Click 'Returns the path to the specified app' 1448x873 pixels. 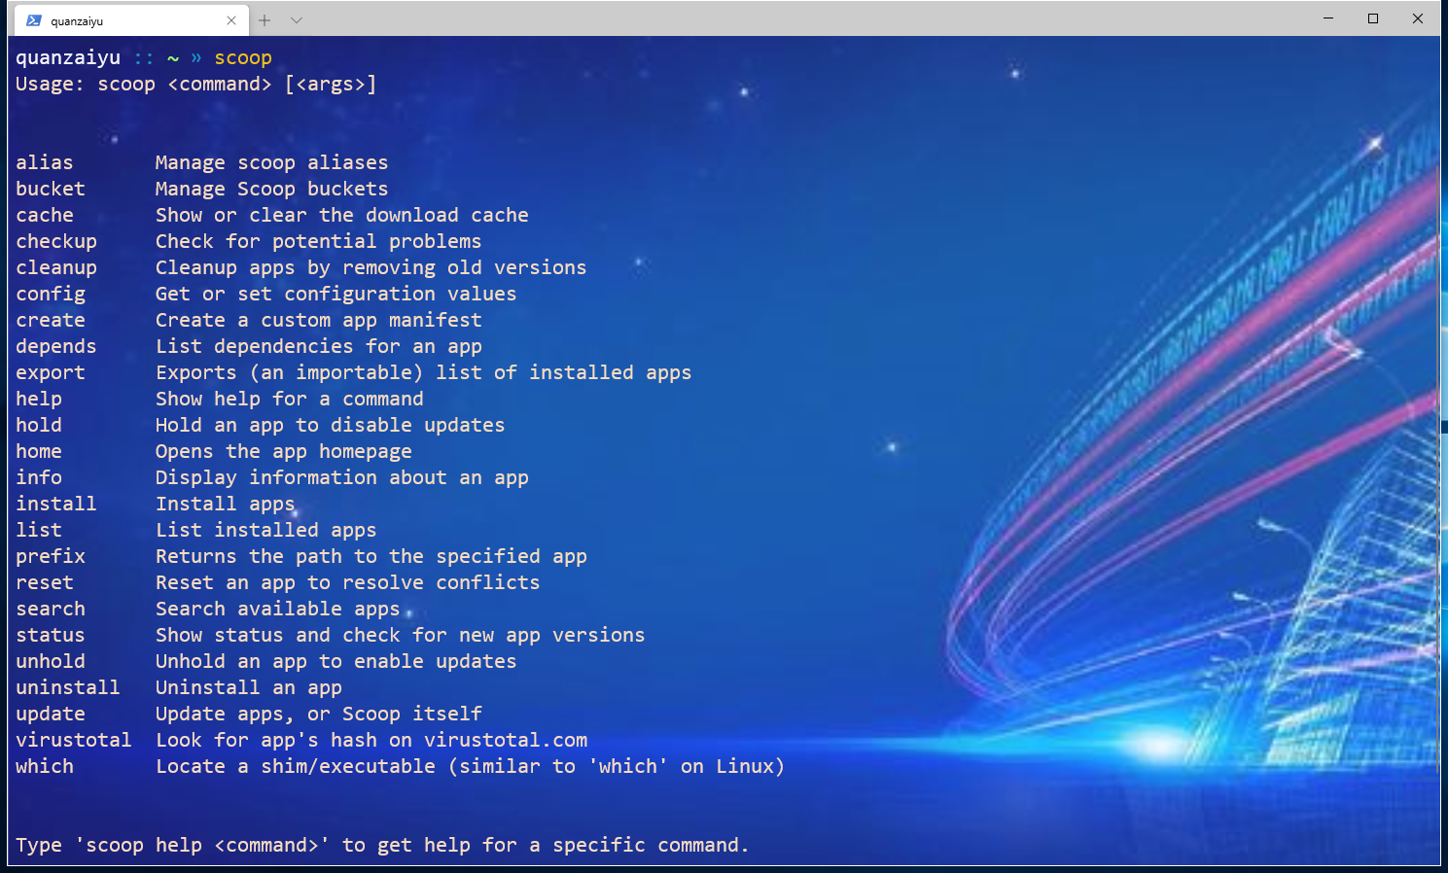tap(371, 556)
